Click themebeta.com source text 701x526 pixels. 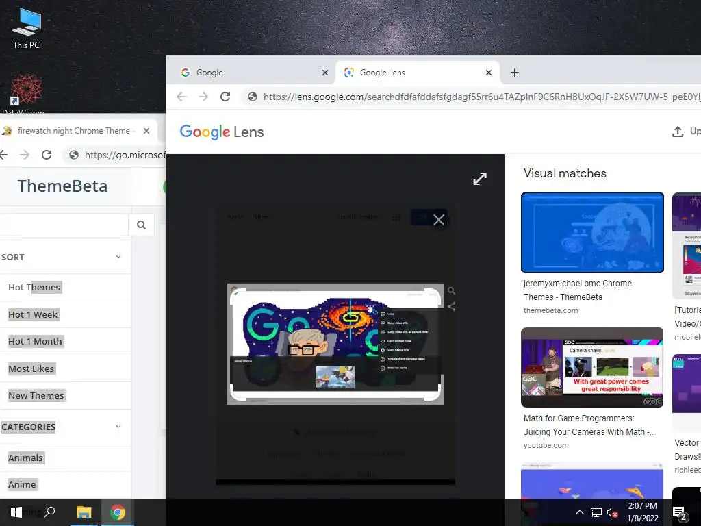(551, 310)
